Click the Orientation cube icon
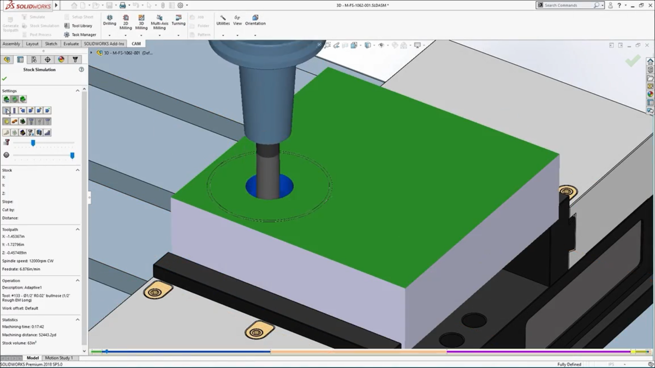Screen dimensions: 655x368 click(255, 17)
